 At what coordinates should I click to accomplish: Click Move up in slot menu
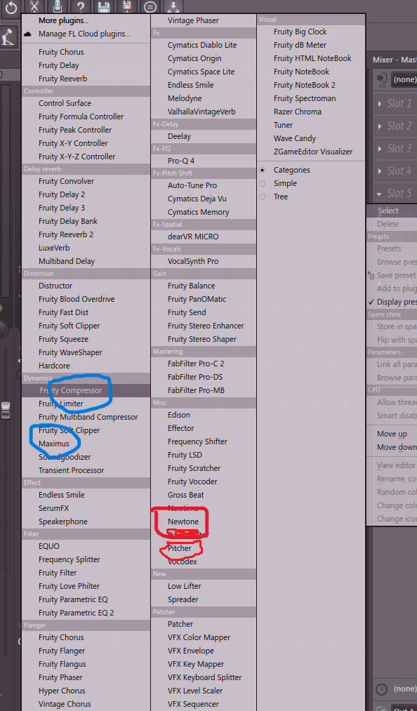392,434
